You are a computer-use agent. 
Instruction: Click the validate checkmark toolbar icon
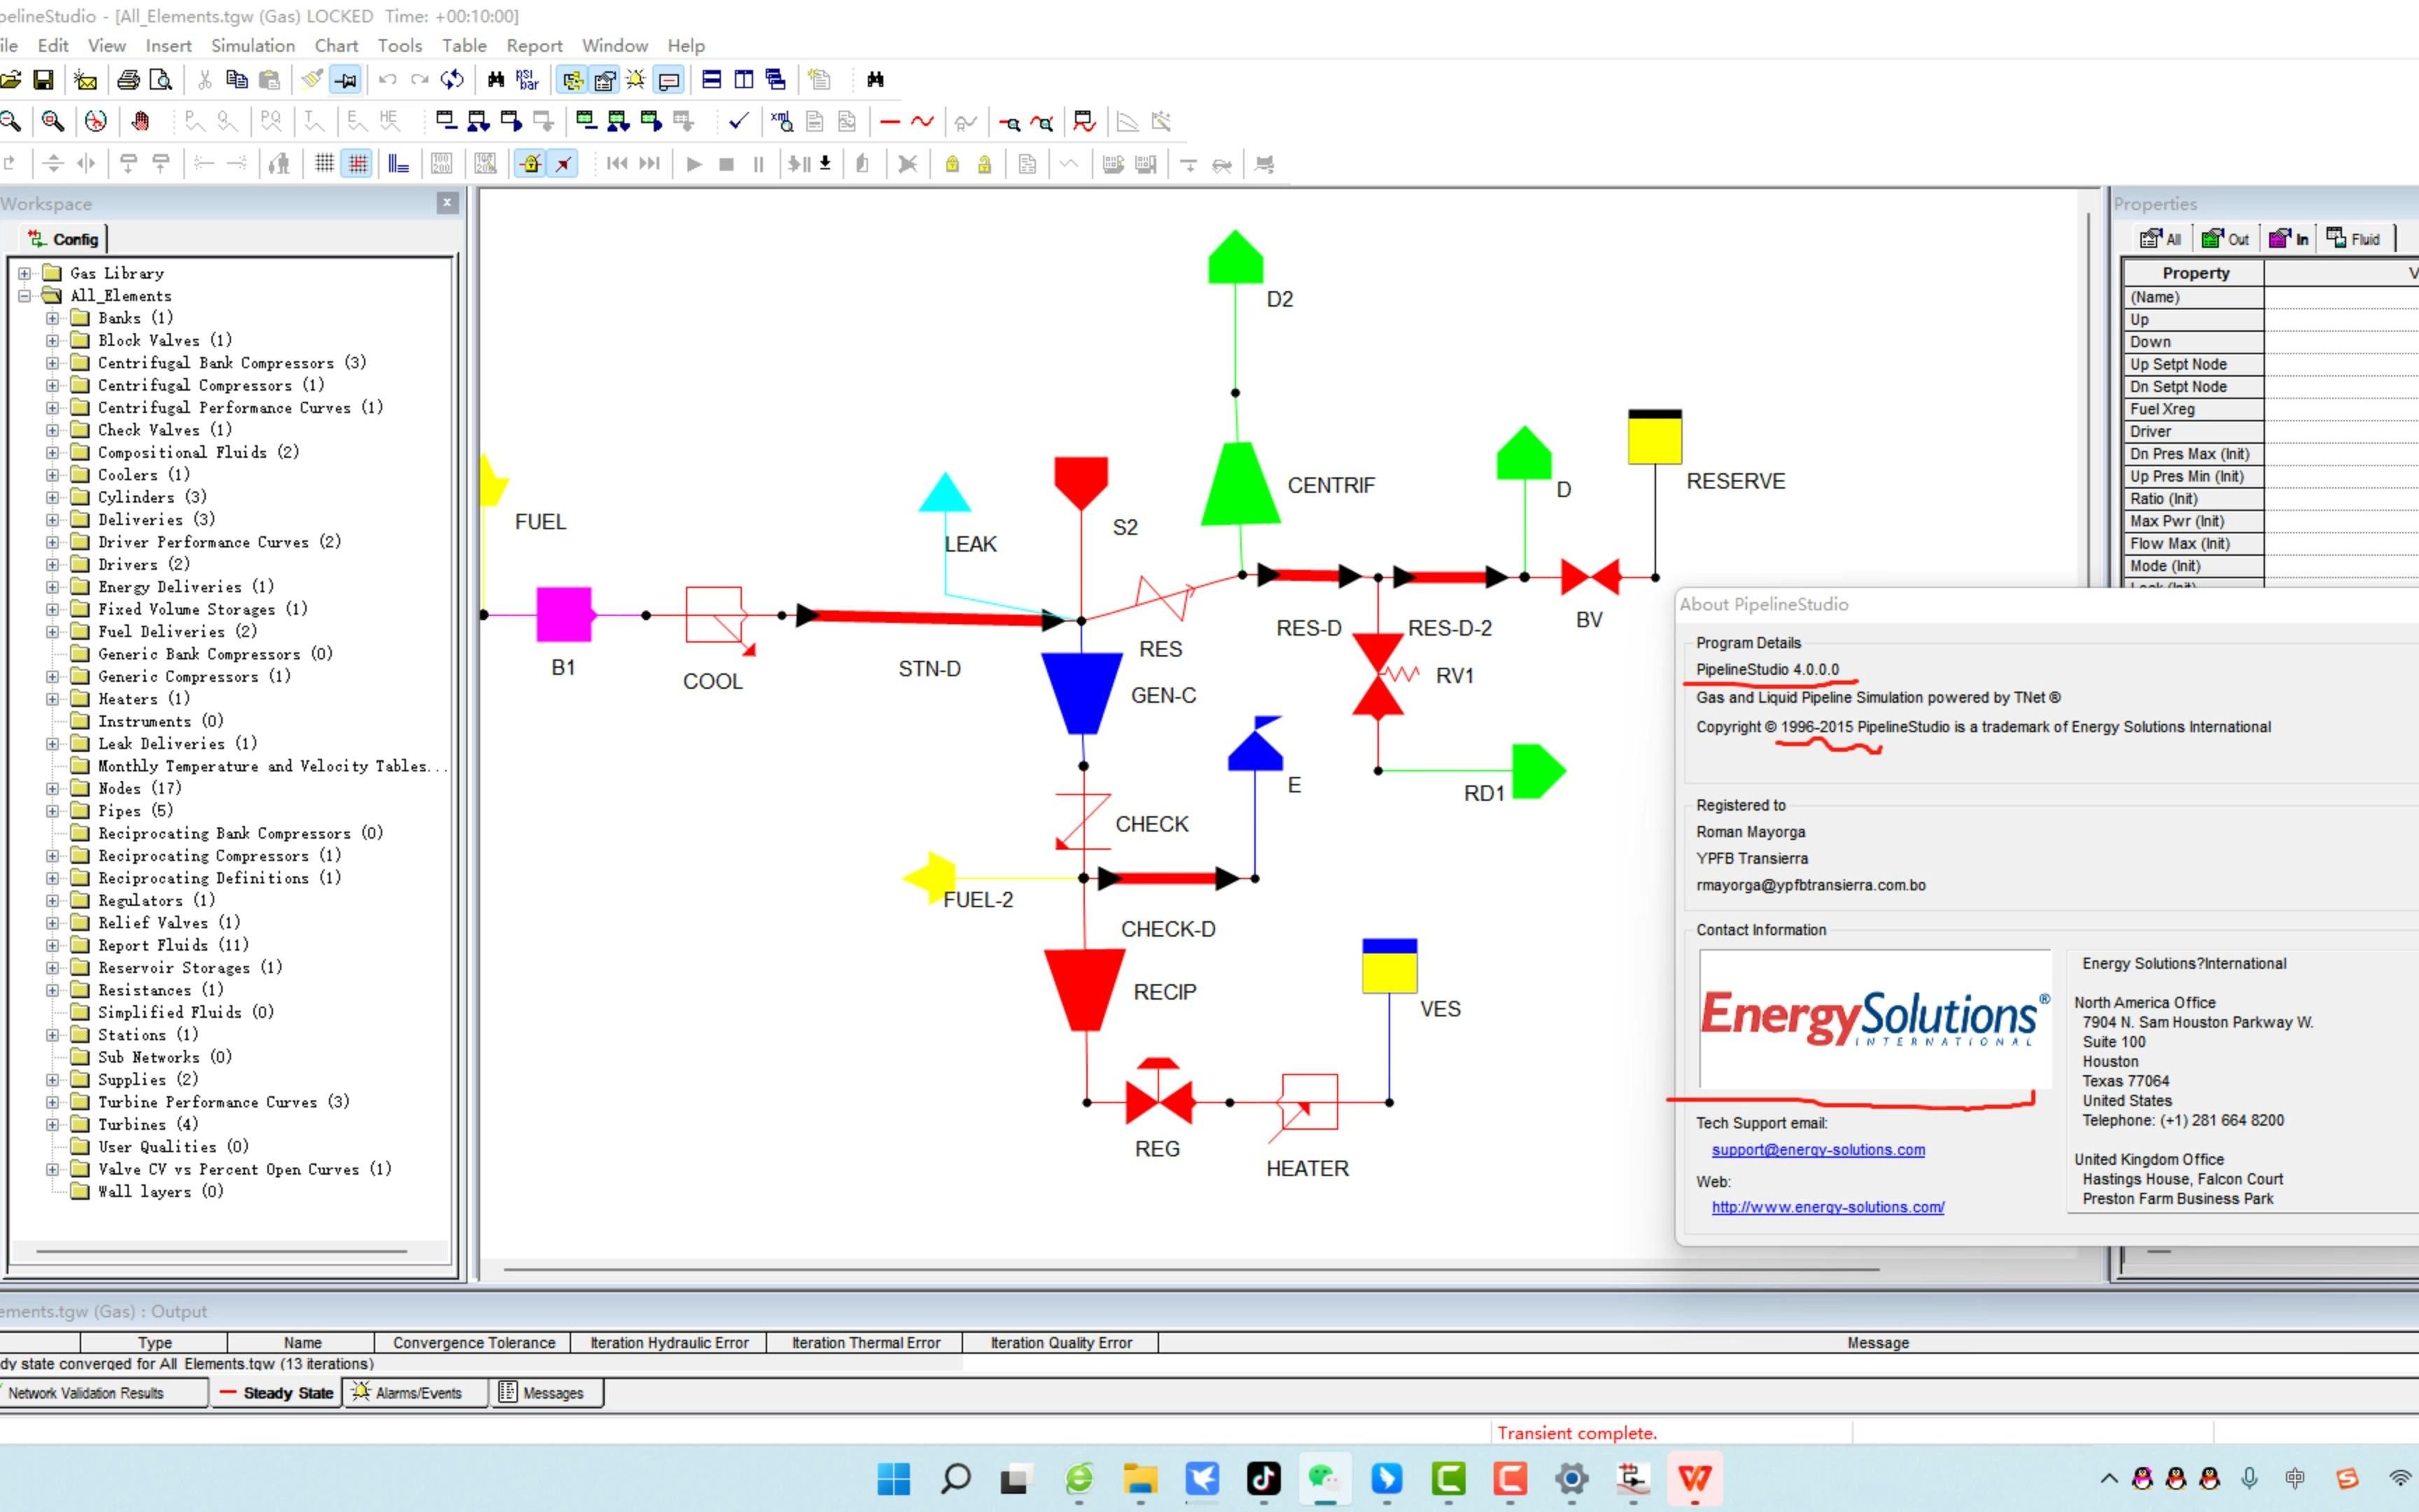pos(738,122)
